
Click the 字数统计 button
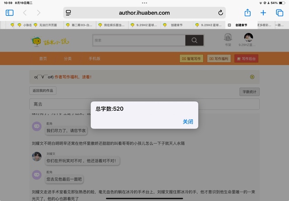pyautogui.click(x=249, y=92)
